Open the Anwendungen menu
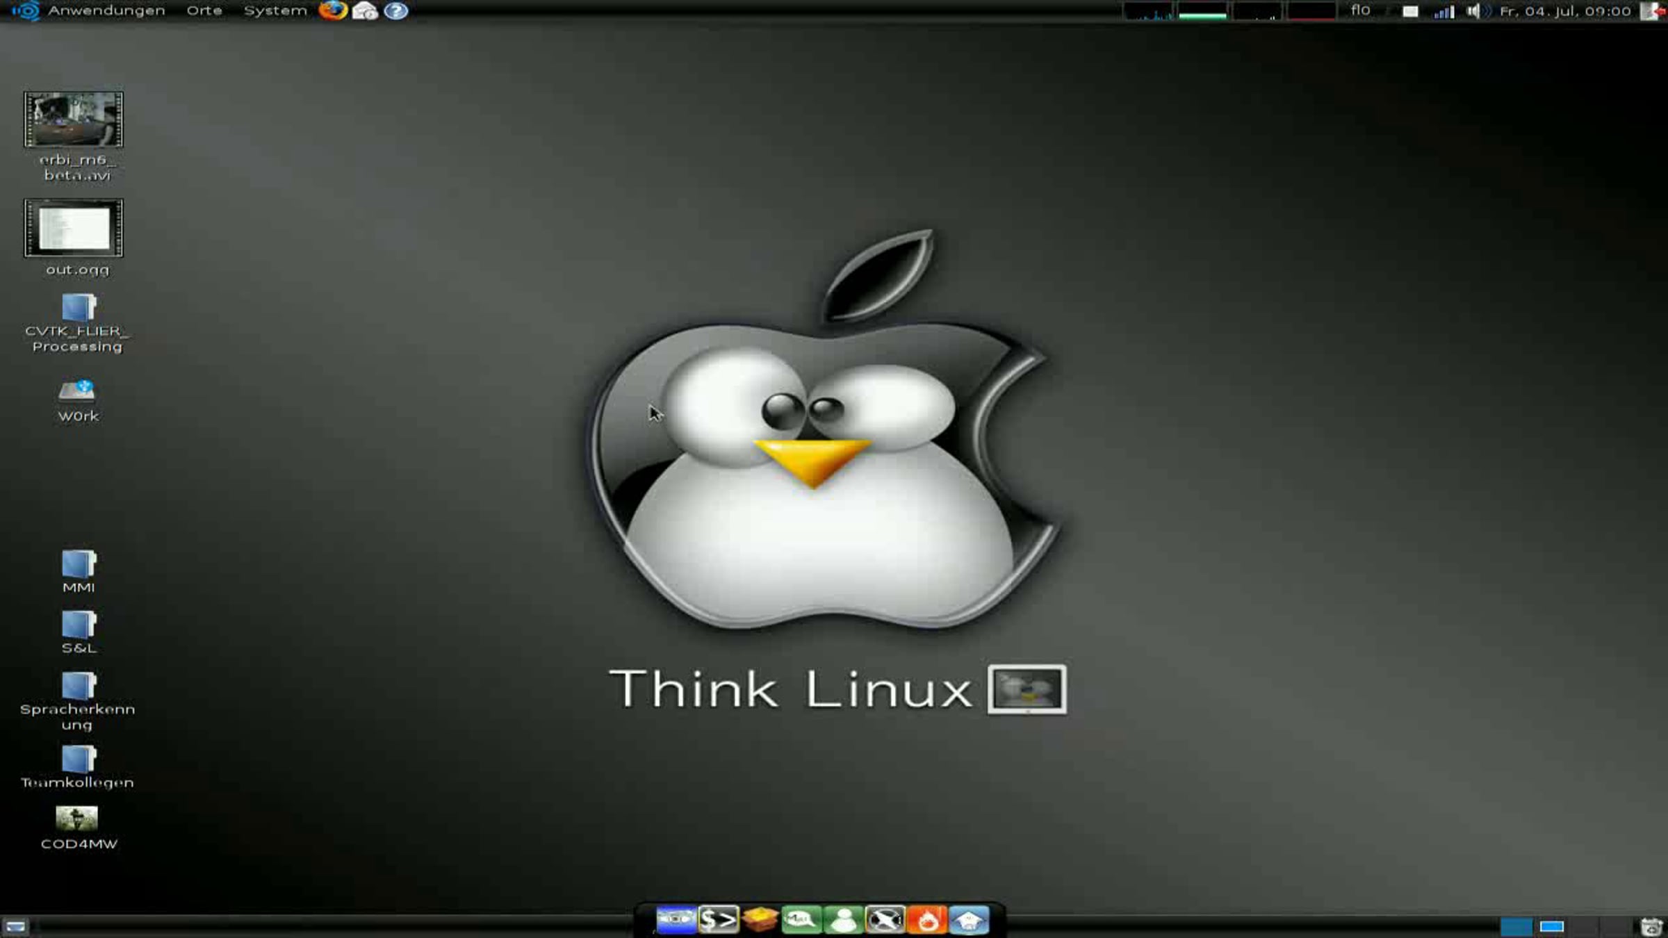Image resolution: width=1668 pixels, height=938 pixels. click(106, 10)
